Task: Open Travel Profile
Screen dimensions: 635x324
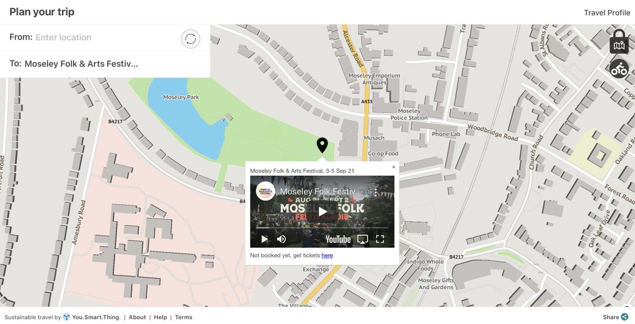Action: click(x=607, y=13)
